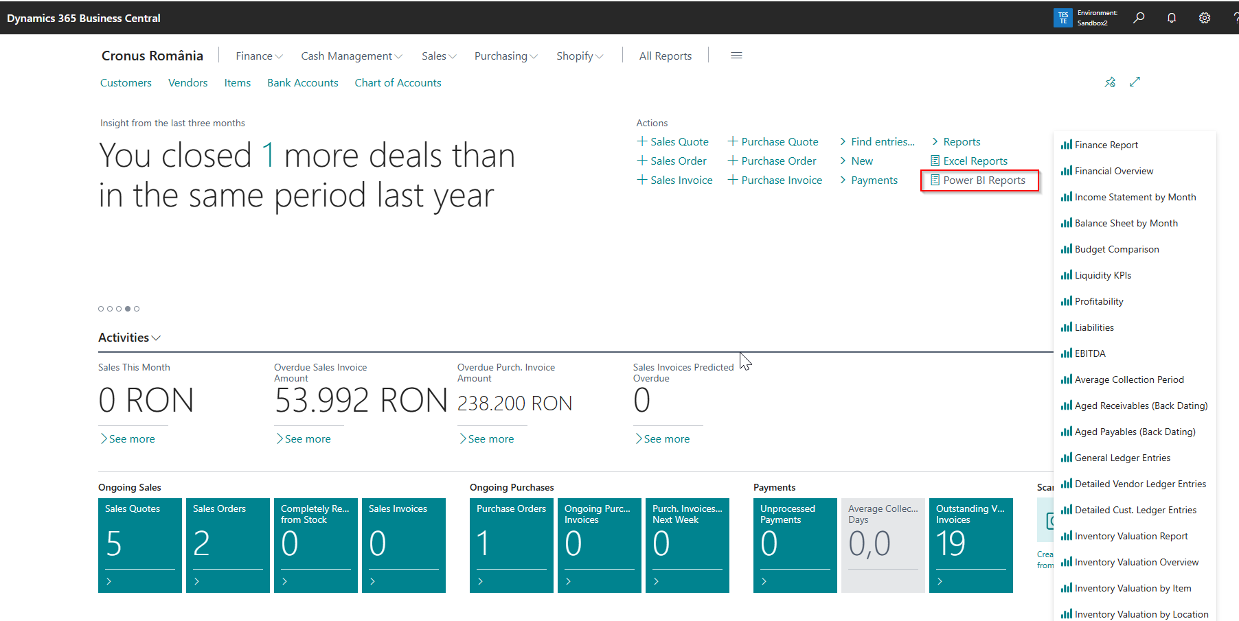Screen dimensions: 1239x621
Task: Expand the Shopify menu
Action: [580, 56]
